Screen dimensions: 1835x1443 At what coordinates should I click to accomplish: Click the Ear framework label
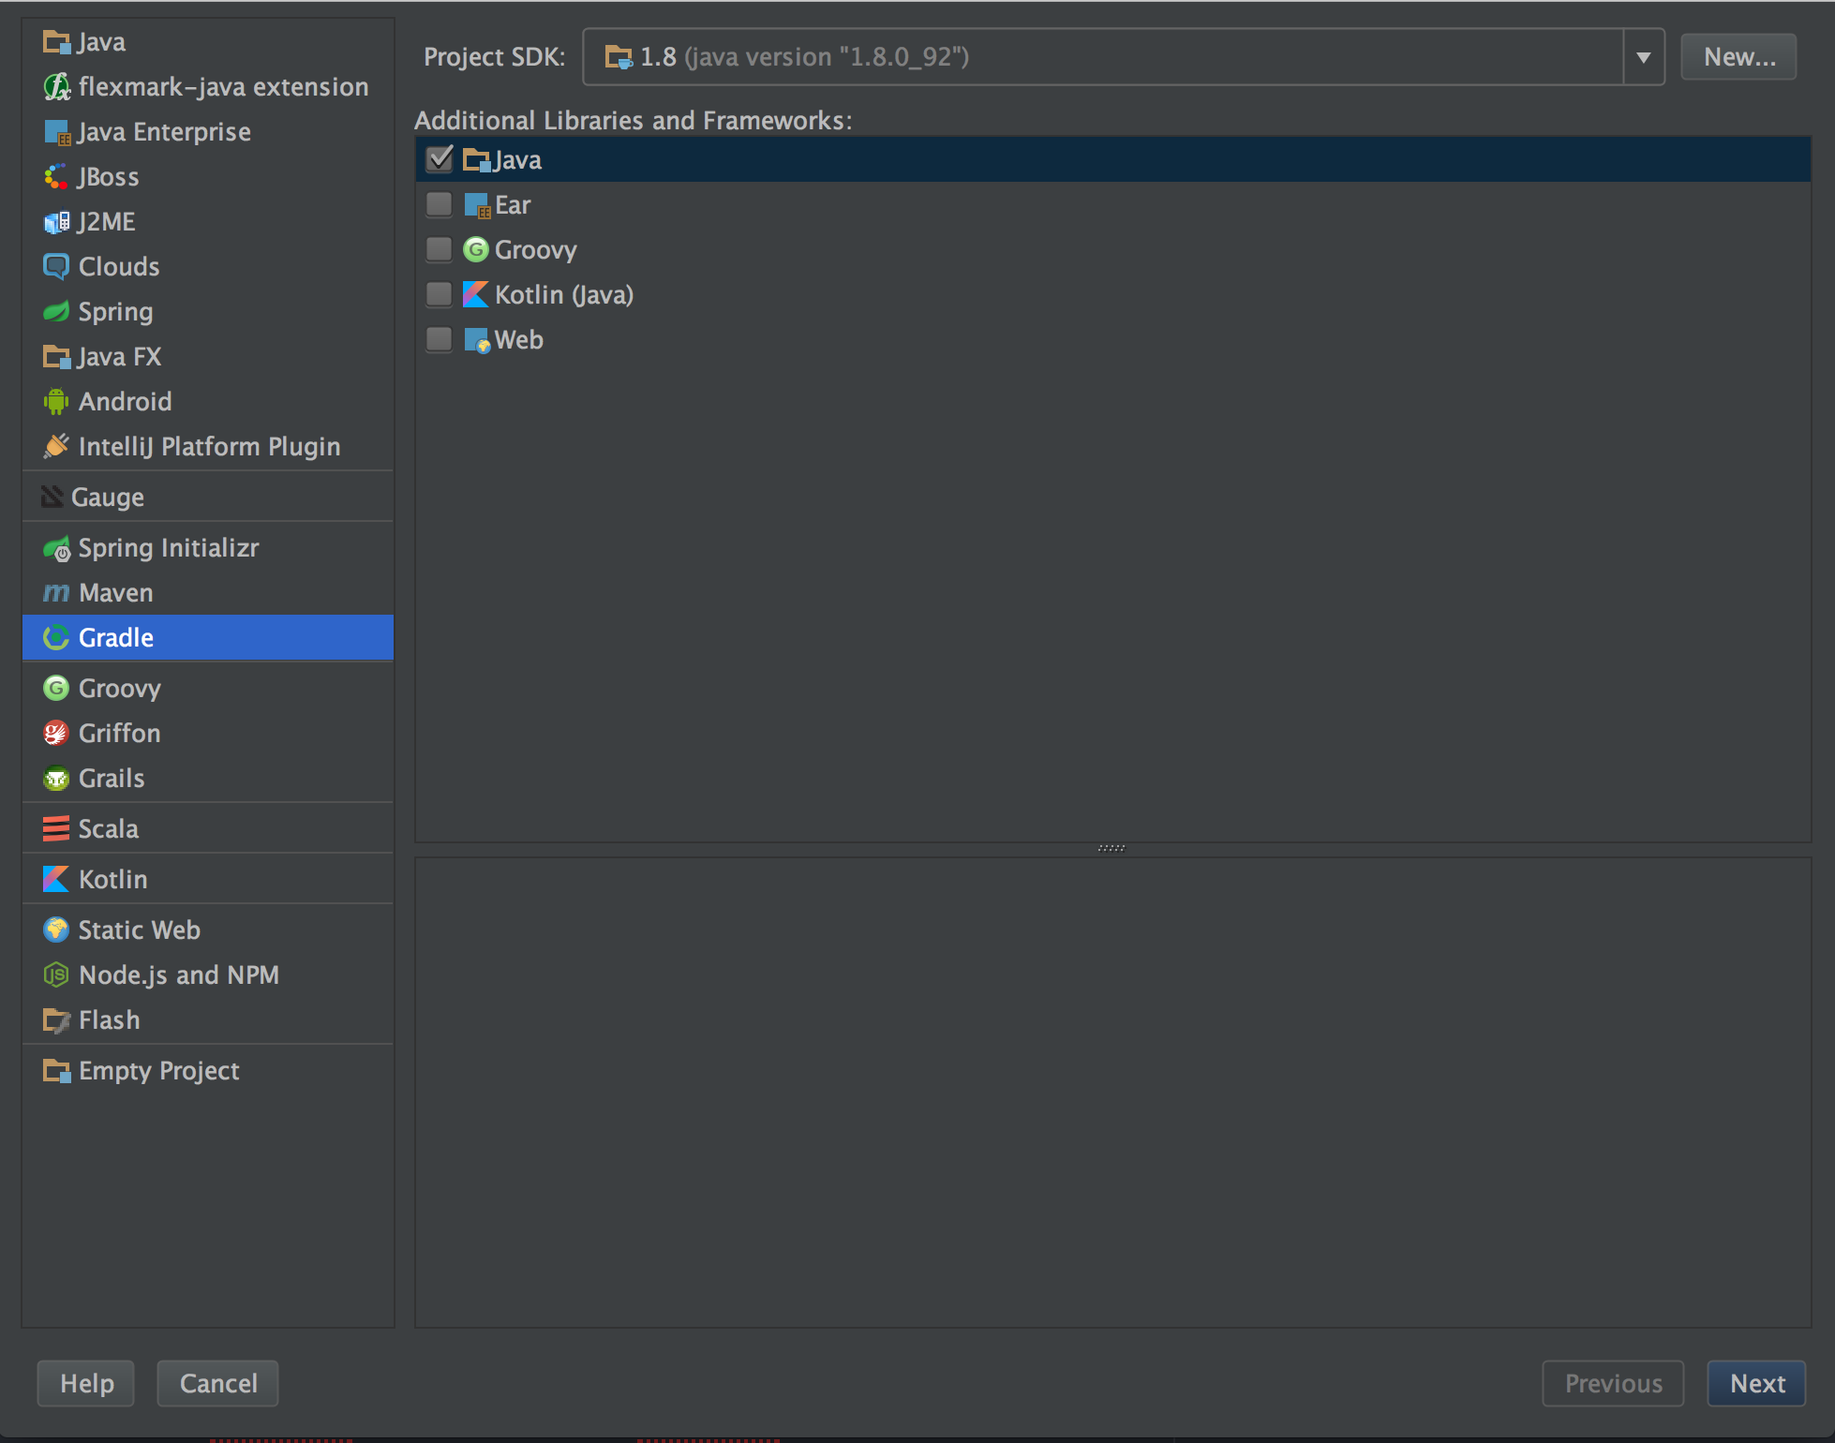point(513,205)
